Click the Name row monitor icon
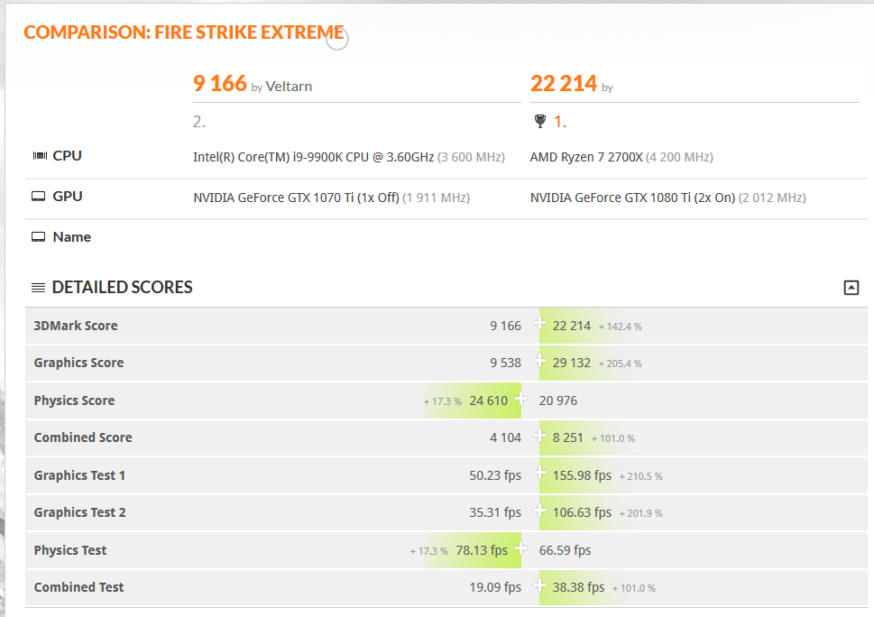Image resolution: width=874 pixels, height=617 pixels. point(39,237)
